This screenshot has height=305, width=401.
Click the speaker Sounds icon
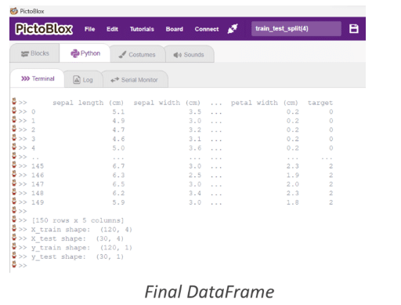point(177,55)
